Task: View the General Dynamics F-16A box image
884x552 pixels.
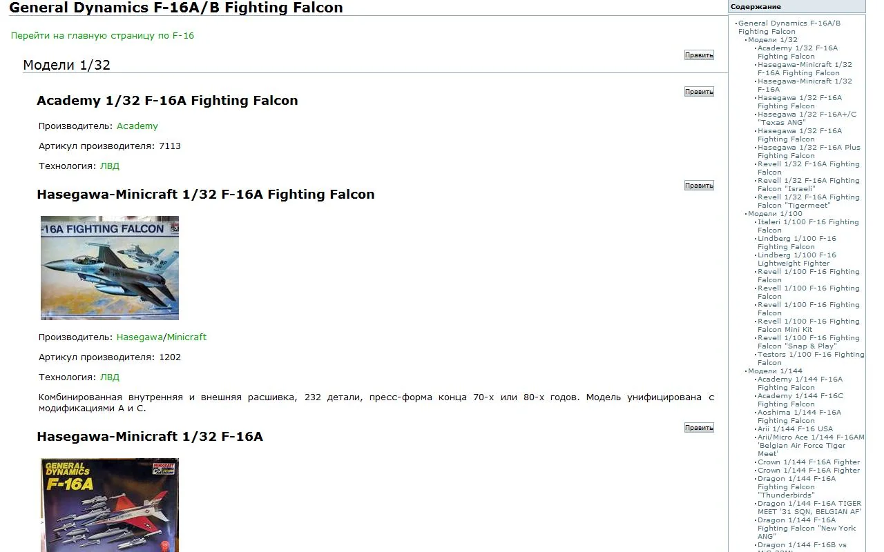Action: 110,504
